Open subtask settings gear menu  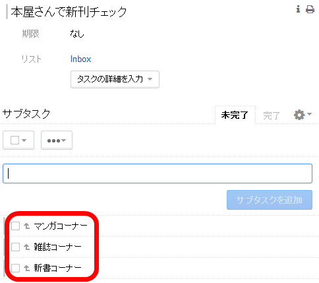[303, 115]
